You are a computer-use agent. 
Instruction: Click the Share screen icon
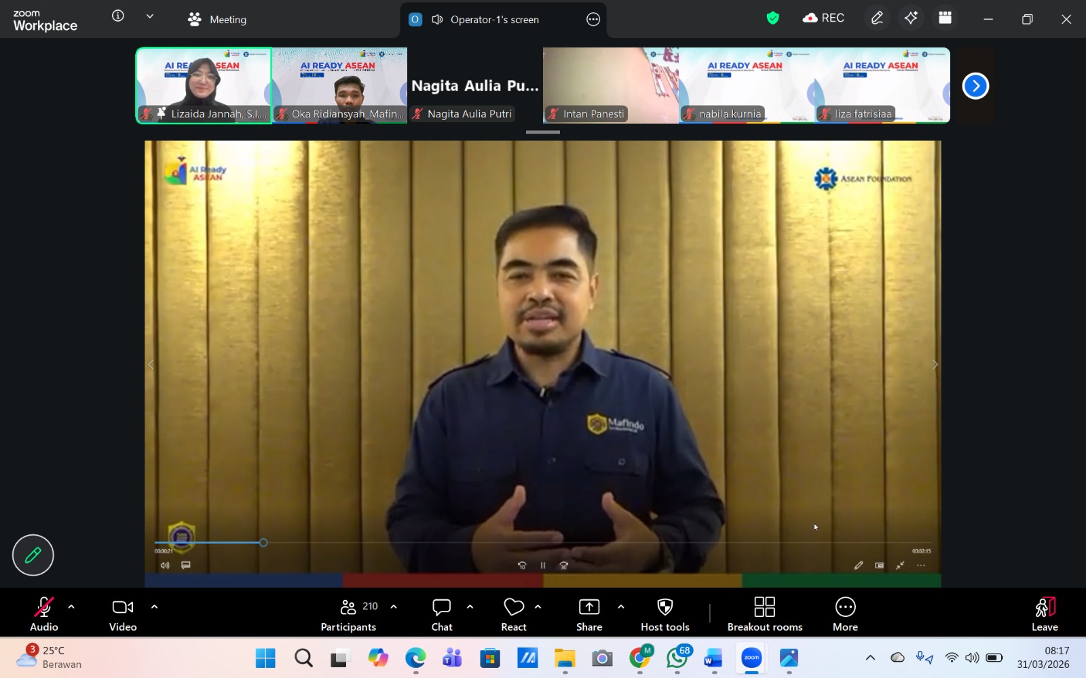pos(588,614)
